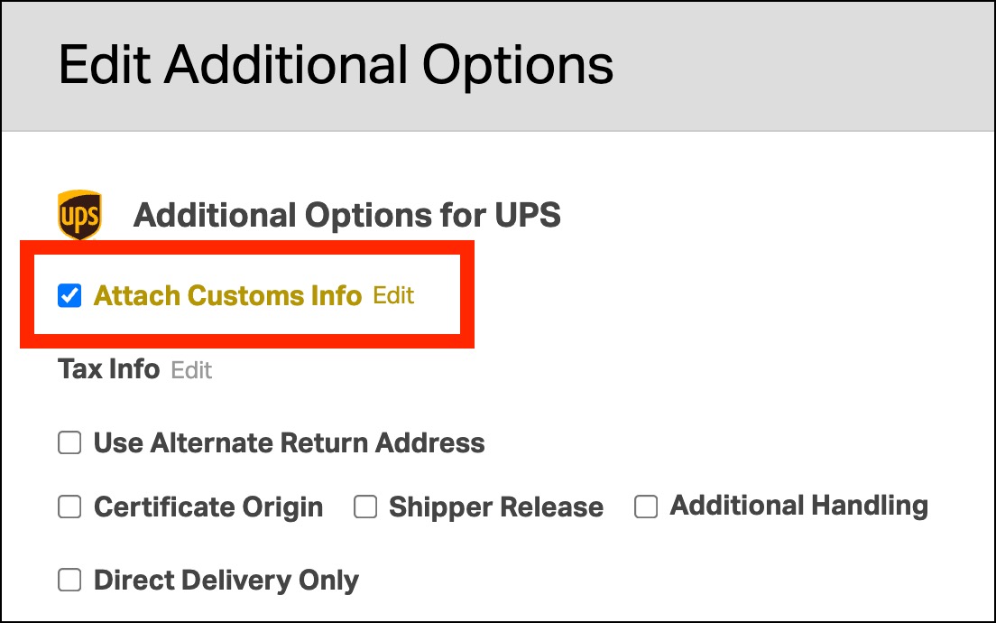Image resolution: width=996 pixels, height=623 pixels.
Task: Click the Attach Customs Info label text
Action: 227,295
